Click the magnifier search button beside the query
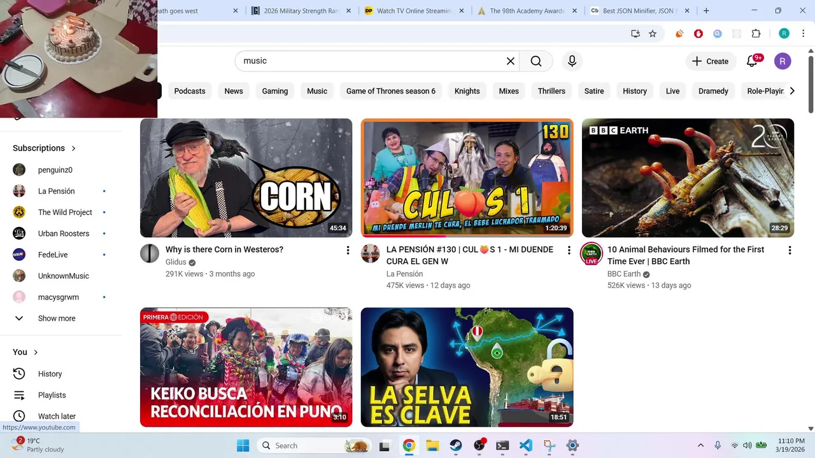 (x=536, y=61)
